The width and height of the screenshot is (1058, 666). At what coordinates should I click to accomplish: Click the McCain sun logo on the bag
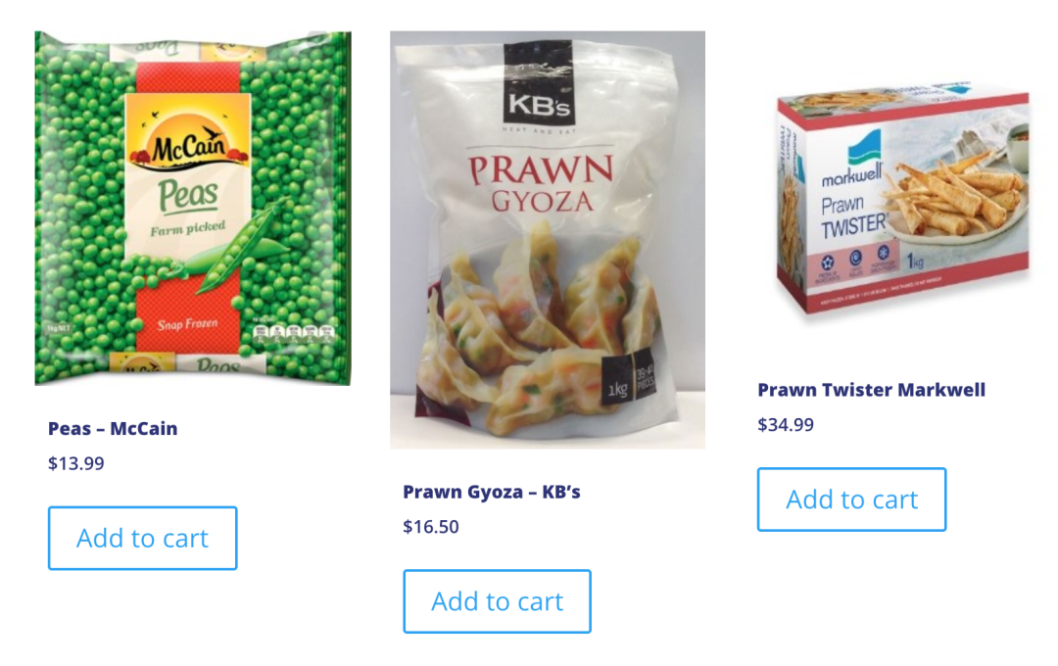coord(188,140)
